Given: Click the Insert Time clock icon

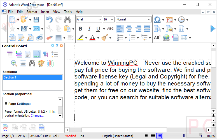Looking at the screenshot, I should [x=181, y=20].
